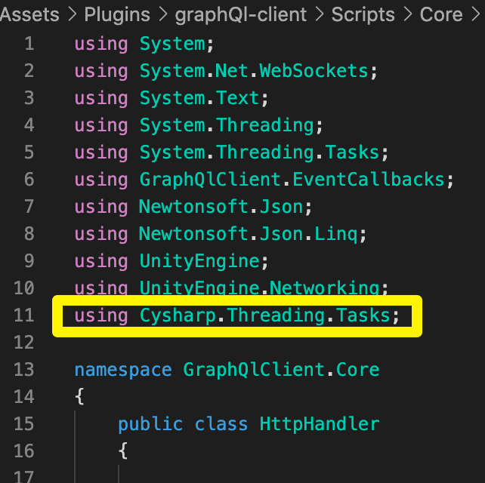Click the 'HttpHandler' class name
Viewport: 485px width, 483px height.
click(320, 424)
